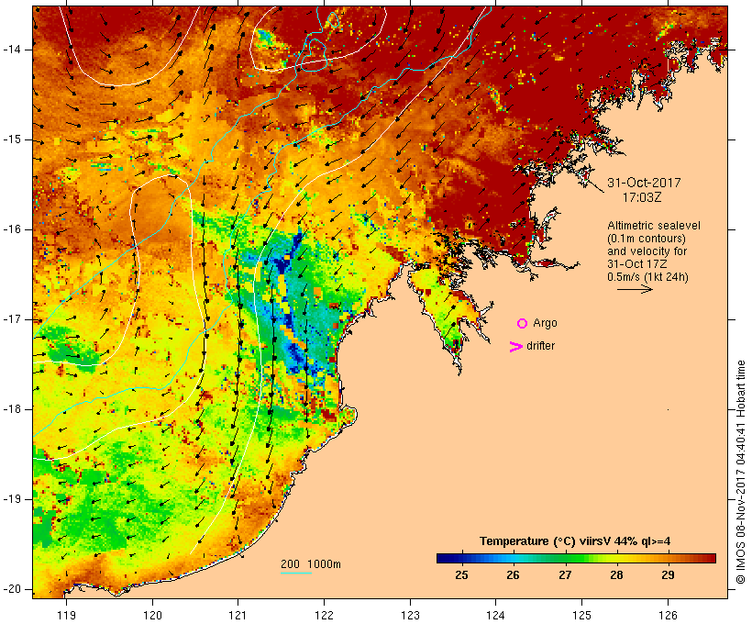
Task: Click the '-19' latitude axis label
Action: [13, 499]
